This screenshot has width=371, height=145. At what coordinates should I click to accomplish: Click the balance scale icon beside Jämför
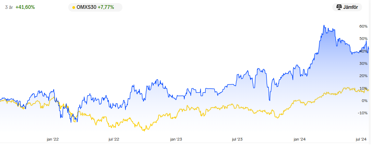click(x=339, y=7)
